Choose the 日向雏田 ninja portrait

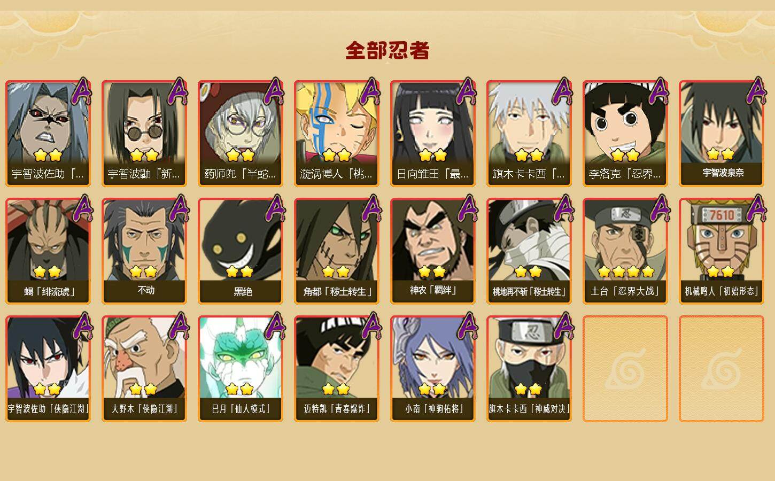pos(432,133)
